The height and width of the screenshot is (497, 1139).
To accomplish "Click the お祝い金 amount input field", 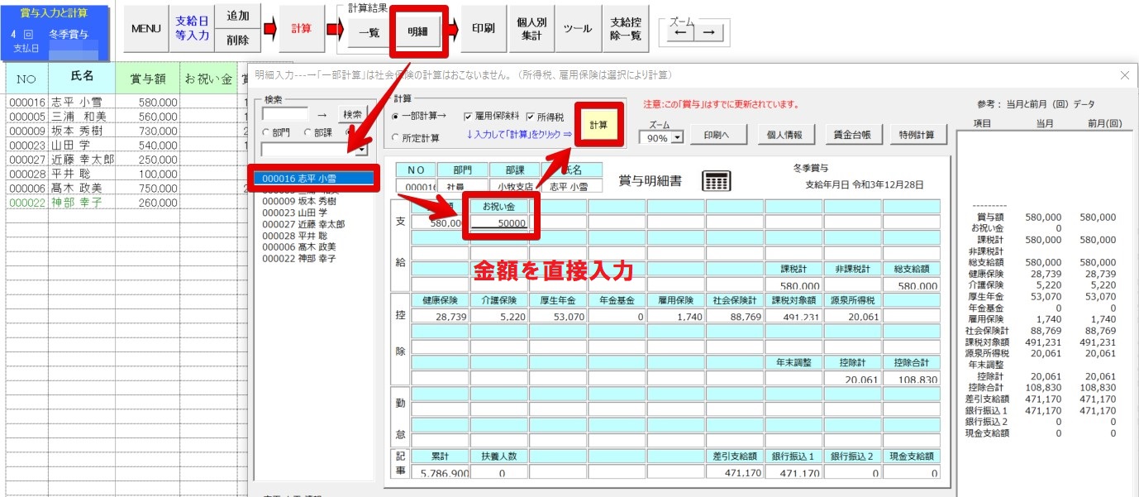I will click(x=499, y=222).
